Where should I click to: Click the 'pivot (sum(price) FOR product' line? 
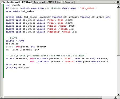tap(26, 47)
